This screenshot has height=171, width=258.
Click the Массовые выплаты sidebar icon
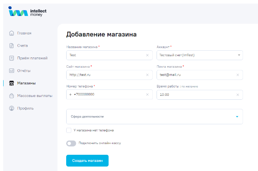click(11, 96)
